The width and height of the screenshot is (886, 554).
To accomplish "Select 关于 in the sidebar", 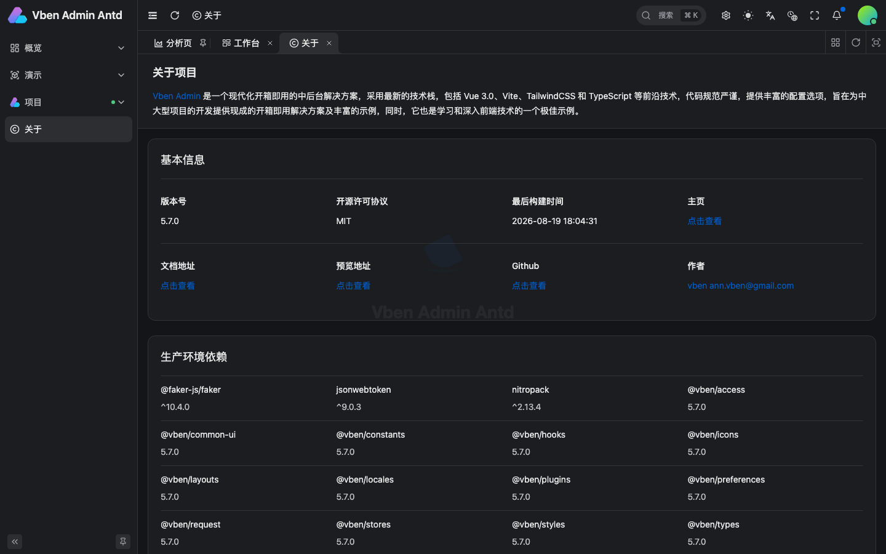I will point(68,129).
